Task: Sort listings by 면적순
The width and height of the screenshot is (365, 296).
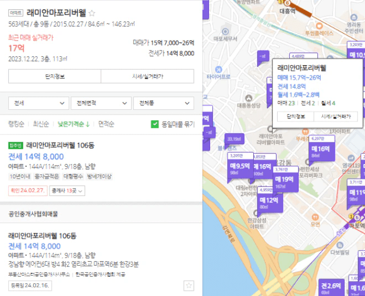Action: (106, 124)
